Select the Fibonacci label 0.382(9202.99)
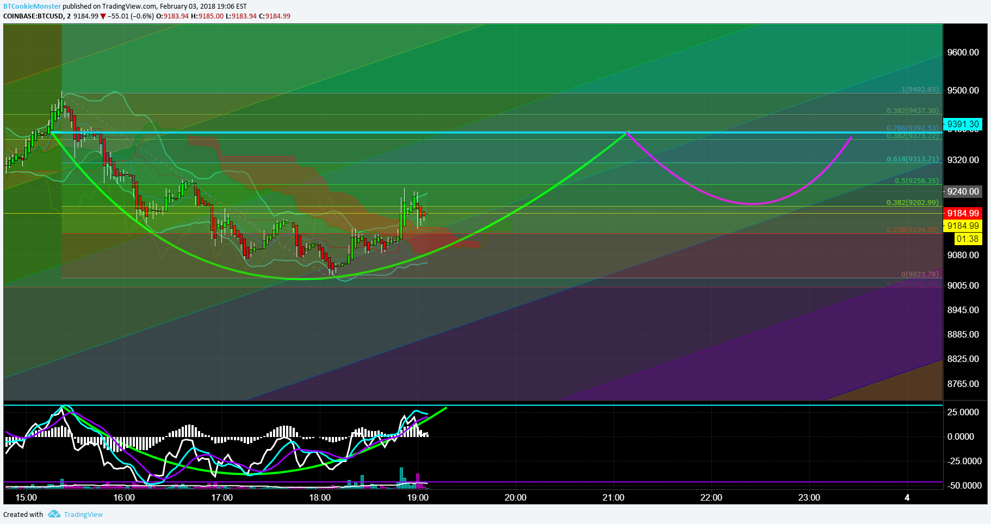This screenshot has width=991, height=524. [x=913, y=202]
